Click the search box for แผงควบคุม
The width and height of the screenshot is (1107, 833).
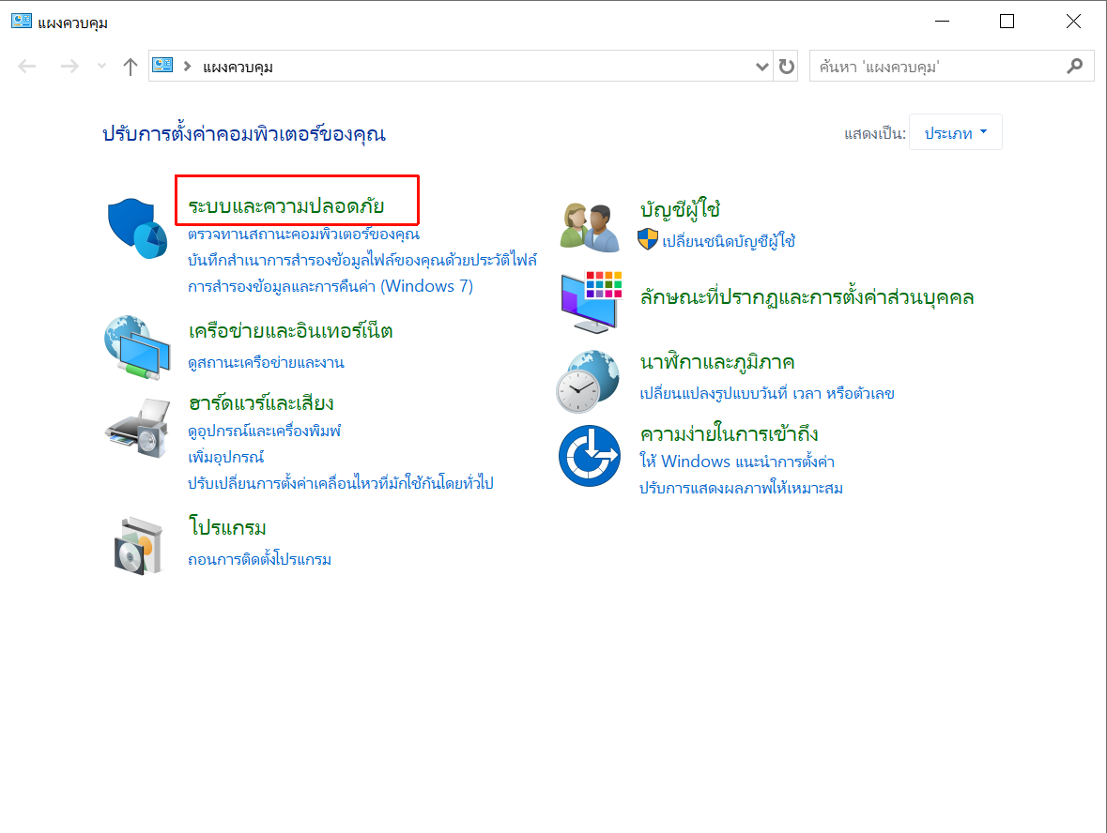click(x=939, y=67)
